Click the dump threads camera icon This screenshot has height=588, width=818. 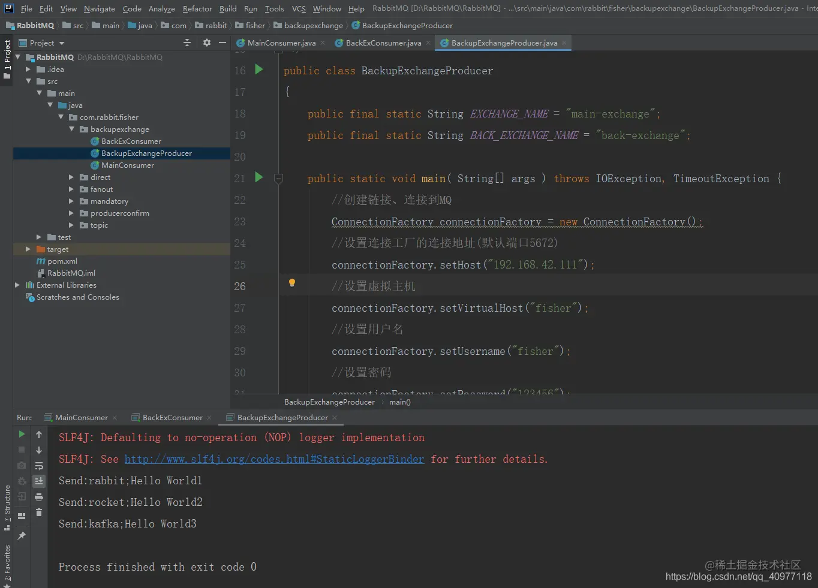tap(22, 465)
